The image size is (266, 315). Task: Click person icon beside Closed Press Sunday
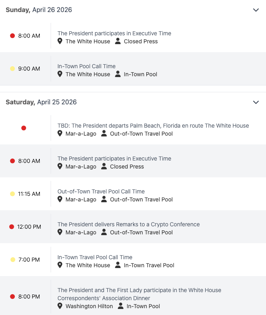118,41
